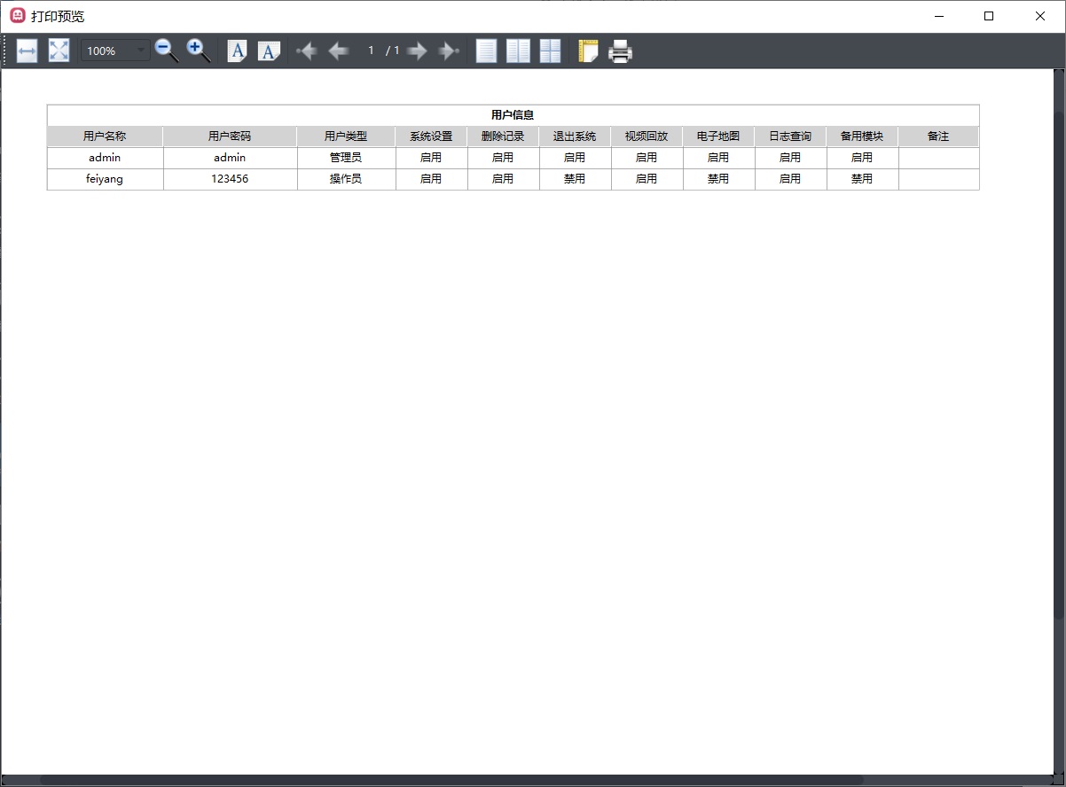
Task: Show all pages overview mode
Action: click(550, 51)
